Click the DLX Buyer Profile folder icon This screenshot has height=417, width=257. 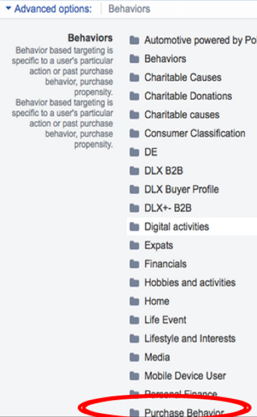click(x=134, y=190)
